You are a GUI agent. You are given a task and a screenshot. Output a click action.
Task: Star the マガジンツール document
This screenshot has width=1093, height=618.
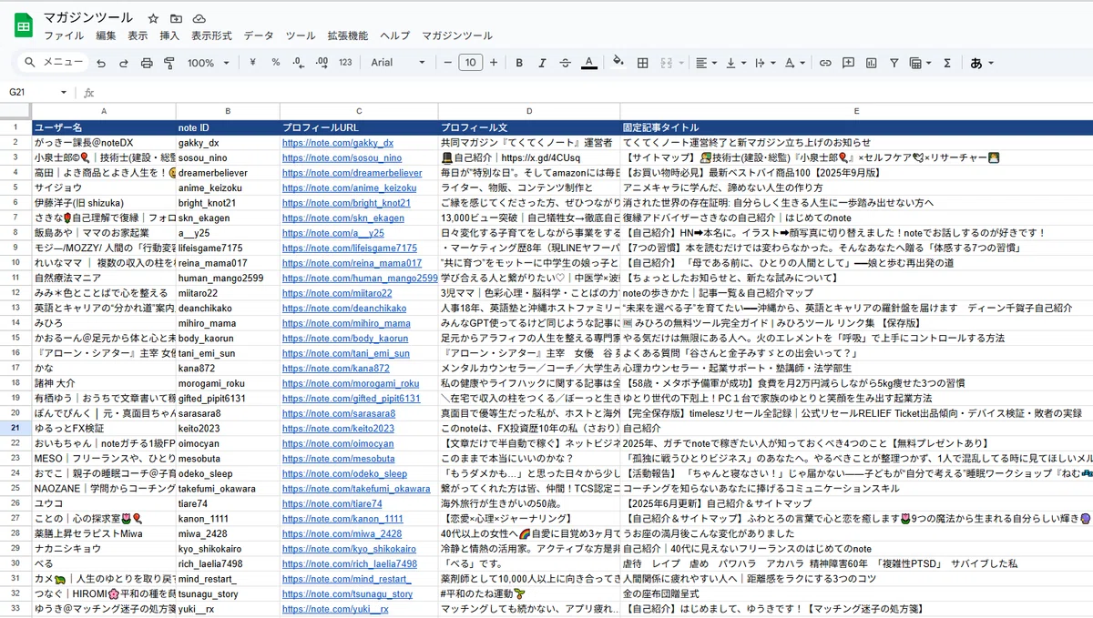pyautogui.click(x=153, y=18)
